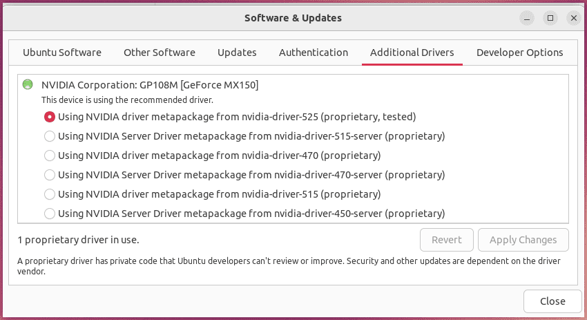Click the proprietary driver explanation paragraph
This screenshot has width=587, height=320.
click(289, 266)
